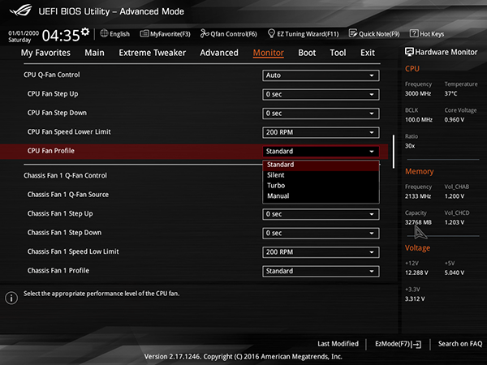This screenshot has height=365, width=487.
Task: Click the memory capacity 32768 MB value
Action: [418, 222]
